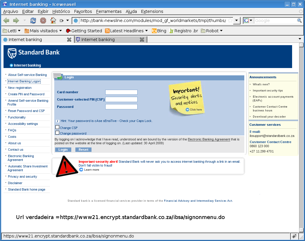Open the Privacy and security link
This screenshot has height=241, width=305.
point(22,176)
